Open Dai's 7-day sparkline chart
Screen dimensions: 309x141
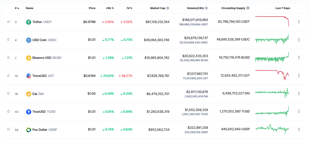click(272, 93)
